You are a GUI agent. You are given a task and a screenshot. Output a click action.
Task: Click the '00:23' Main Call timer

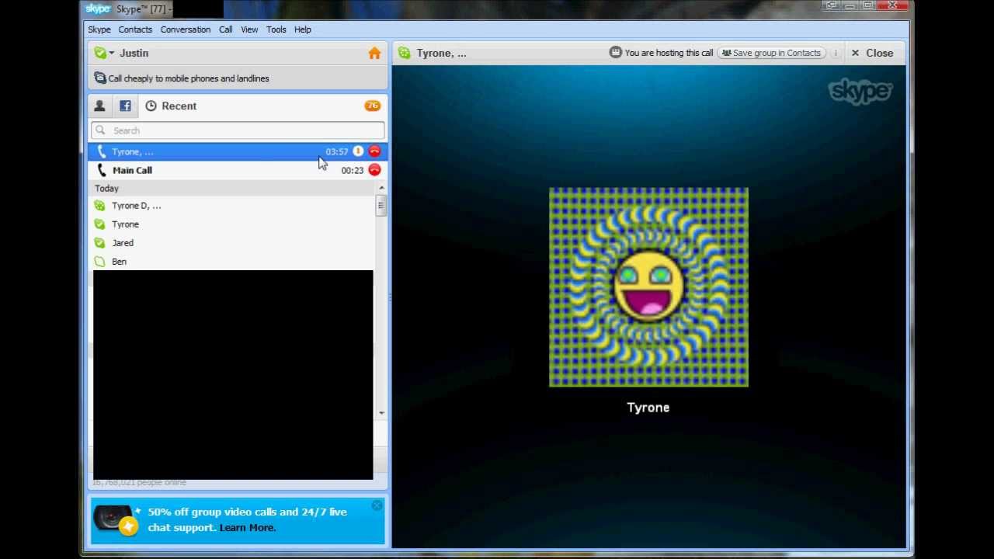[x=353, y=170]
